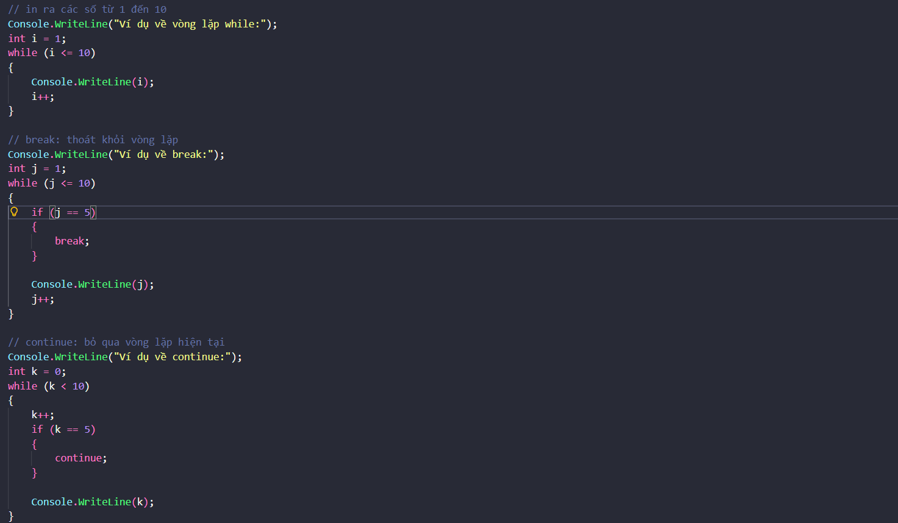Click the 'int i = 1;' declaration line
This screenshot has width=898, height=523.
click(37, 38)
